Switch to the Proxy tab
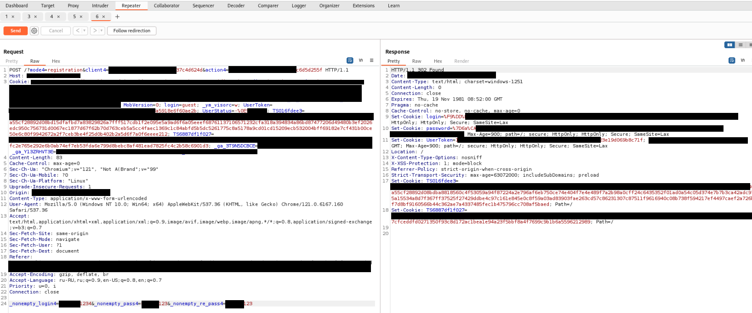This screenshot has height=313, width=752. tap(73, 6)
